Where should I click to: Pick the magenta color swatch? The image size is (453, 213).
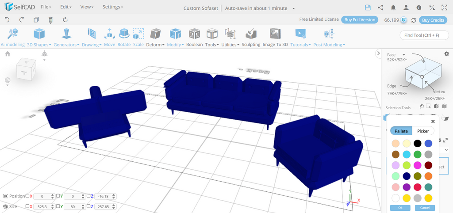(x=418, y=165)
